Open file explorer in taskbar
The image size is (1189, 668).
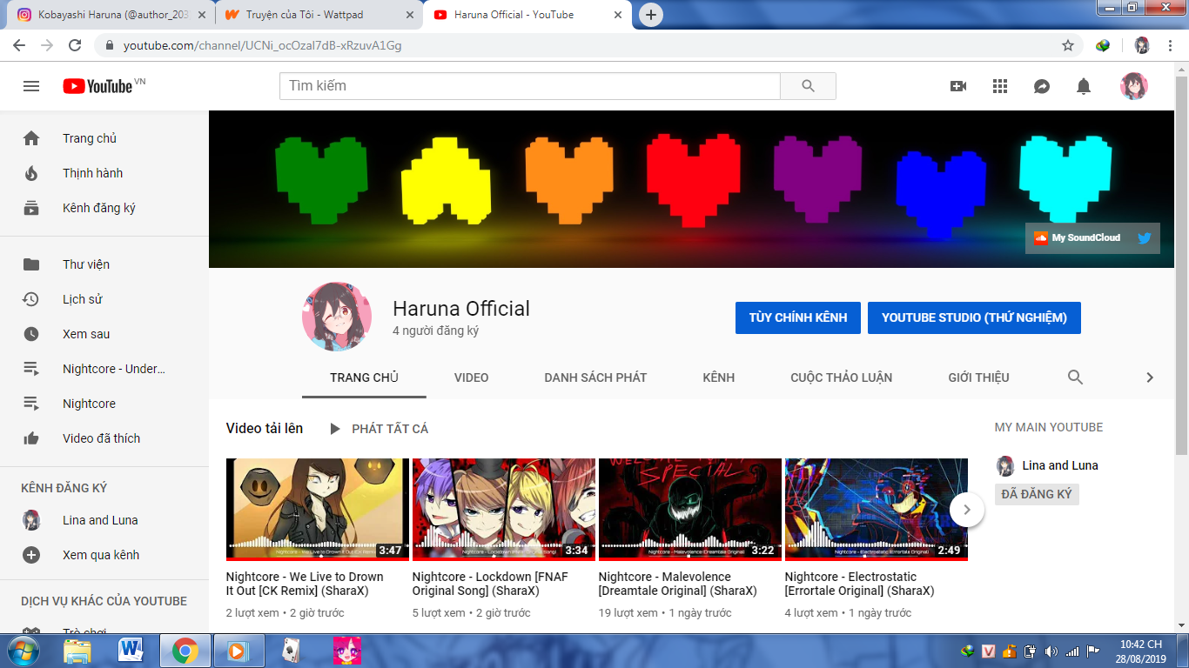[x=77, y=651]
